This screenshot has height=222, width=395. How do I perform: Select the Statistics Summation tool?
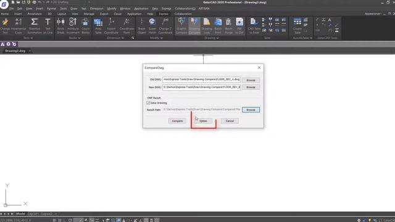coord(35,26)
